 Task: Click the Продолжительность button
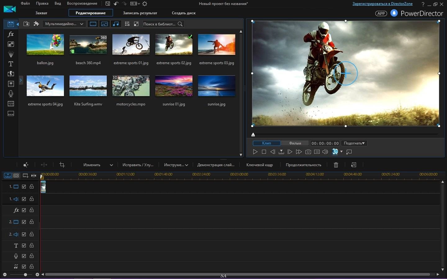coord(304,165)
